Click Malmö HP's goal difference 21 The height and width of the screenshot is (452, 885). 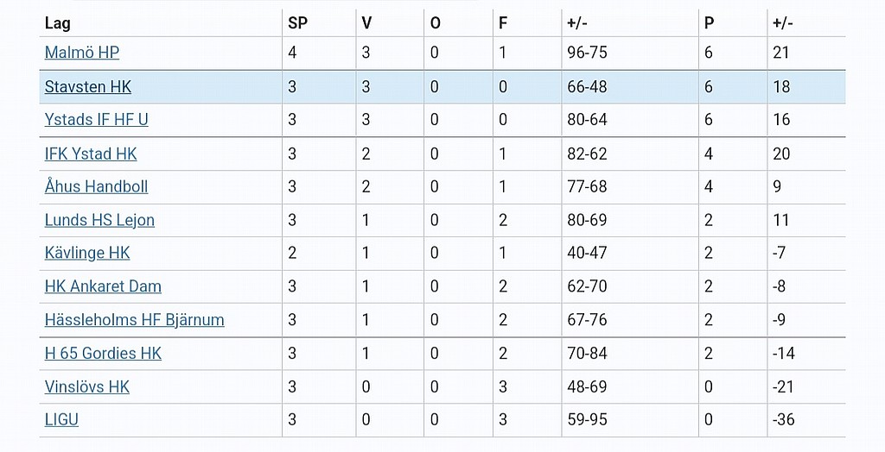click(x=780, y=53)
